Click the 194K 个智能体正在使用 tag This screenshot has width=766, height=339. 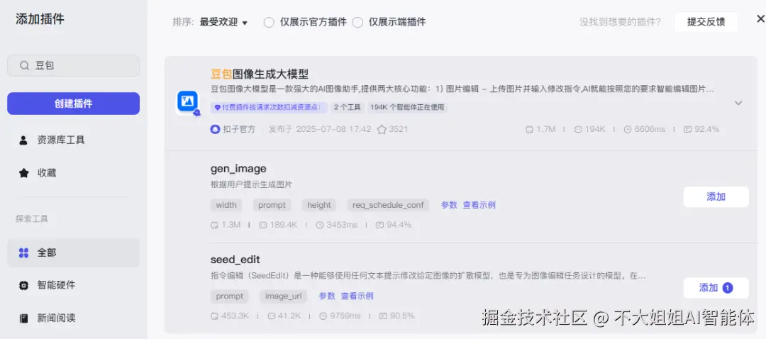[x=407, y=108]
